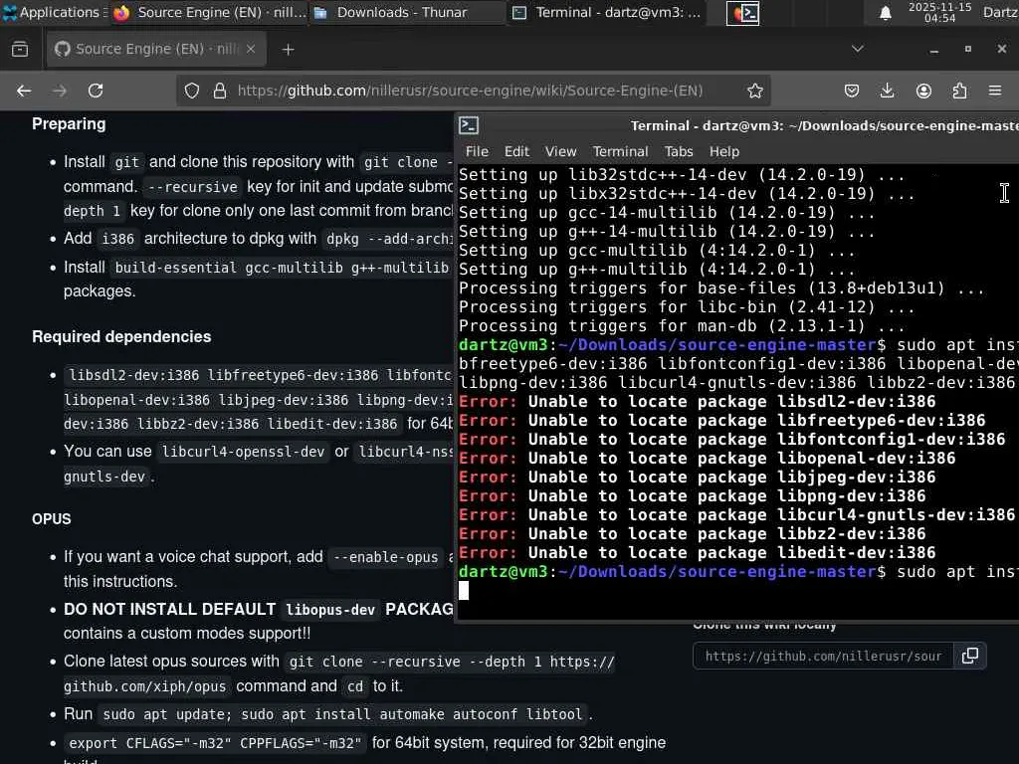
Task: Click 'Processing triggers for man-db' line
Action: point(682,326)
